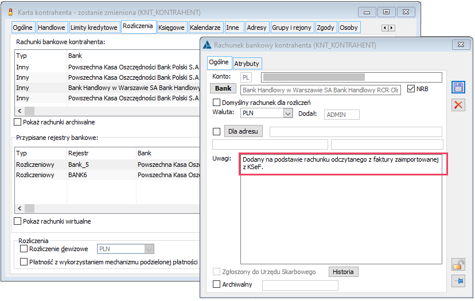Click the Bank column header in registers table
The image size is (475, 301).
168,153
